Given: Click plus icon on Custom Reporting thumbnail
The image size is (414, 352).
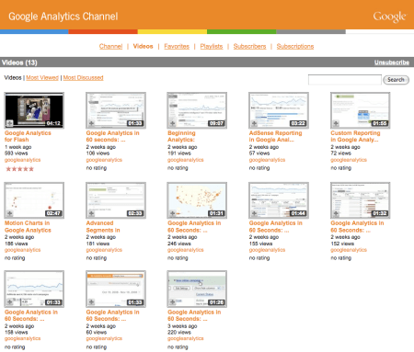Looking at the screenshot, I should (x=336, y=123).
